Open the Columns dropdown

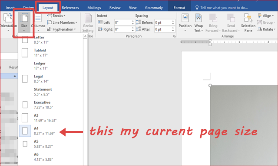38,22
